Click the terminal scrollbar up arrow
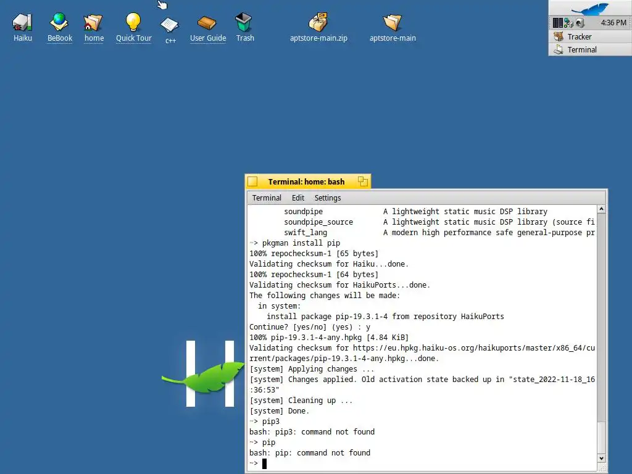Image resolution: width=632 pixels, height=474 pixels. [x=601, y=209]
